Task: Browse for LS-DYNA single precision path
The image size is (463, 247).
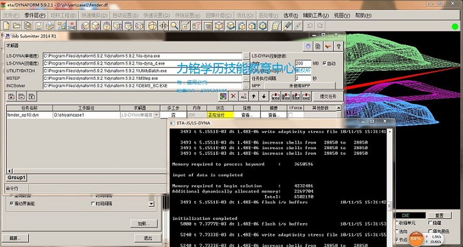Action: coord(246,56)
